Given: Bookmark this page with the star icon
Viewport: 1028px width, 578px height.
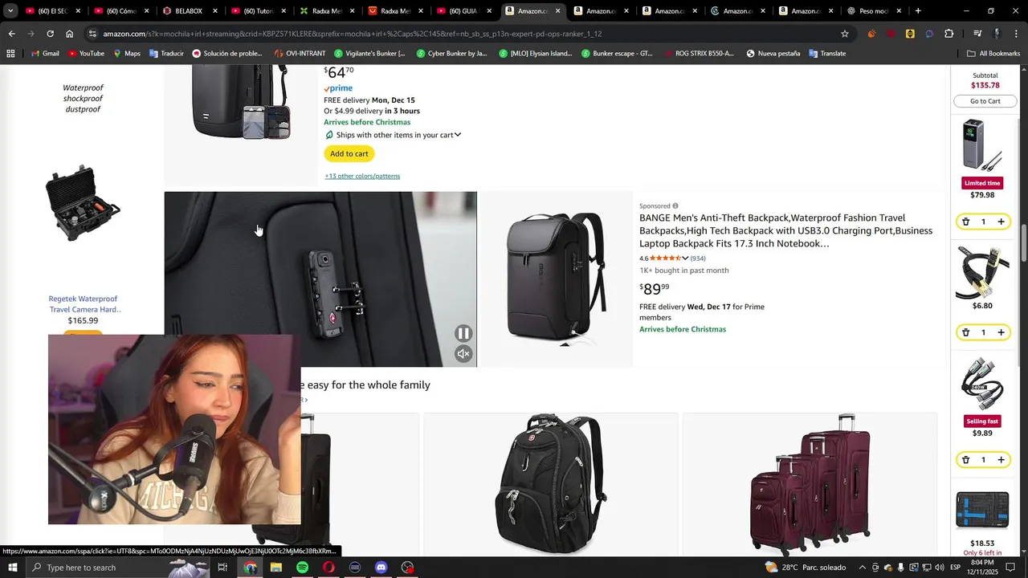Looking at the screenshot, I should click(844, 34).
